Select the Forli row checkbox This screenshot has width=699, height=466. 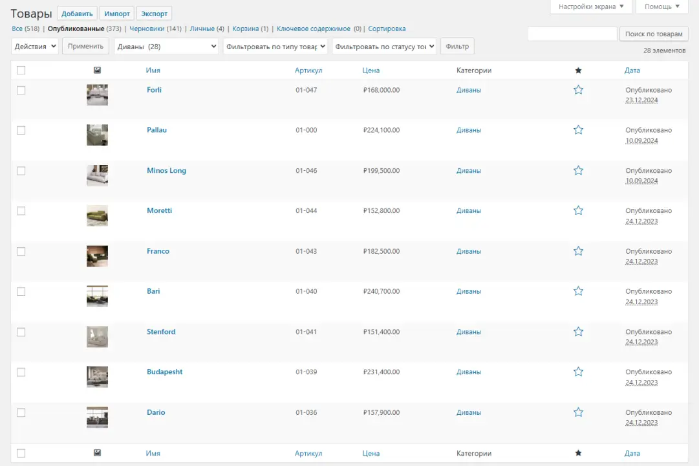[21, 90]
